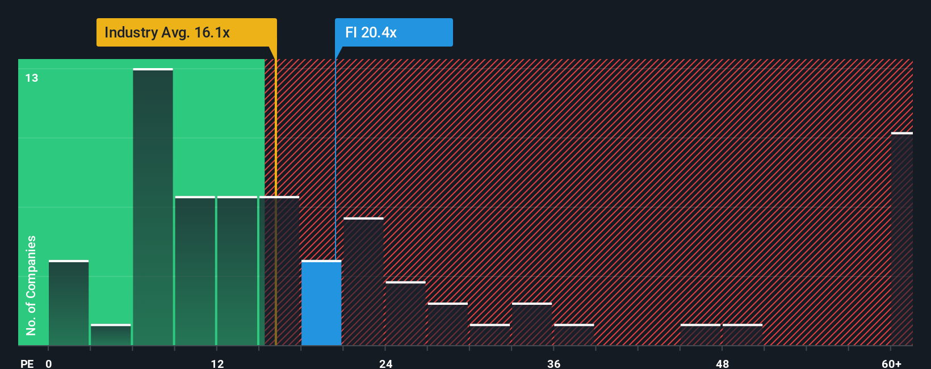
Task: Click the bar just left of PE 24
Action: click(x=363, y=281)
